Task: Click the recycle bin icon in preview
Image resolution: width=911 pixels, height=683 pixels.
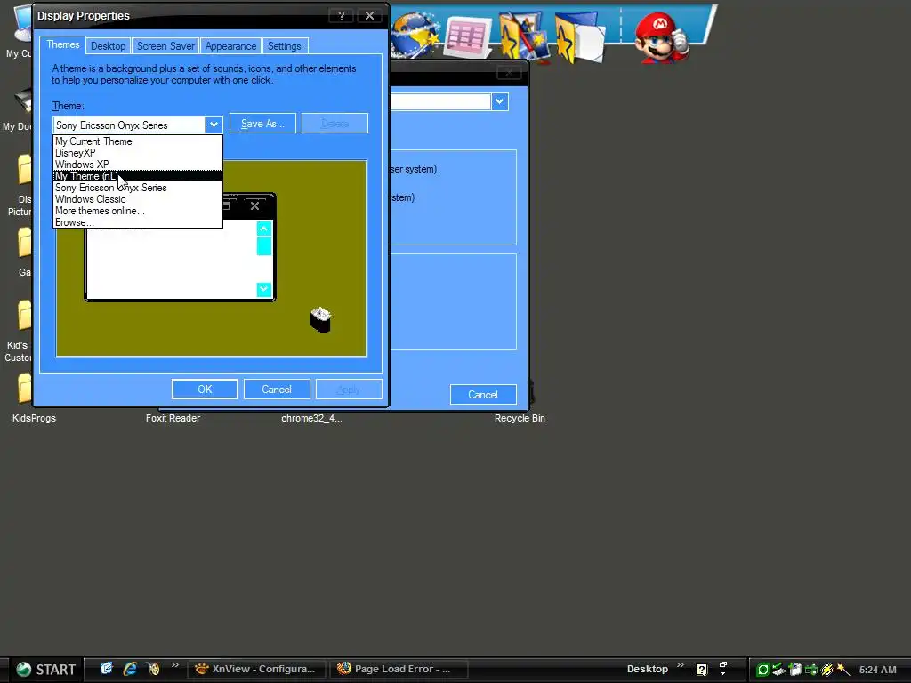Action: tap(320, 319)
